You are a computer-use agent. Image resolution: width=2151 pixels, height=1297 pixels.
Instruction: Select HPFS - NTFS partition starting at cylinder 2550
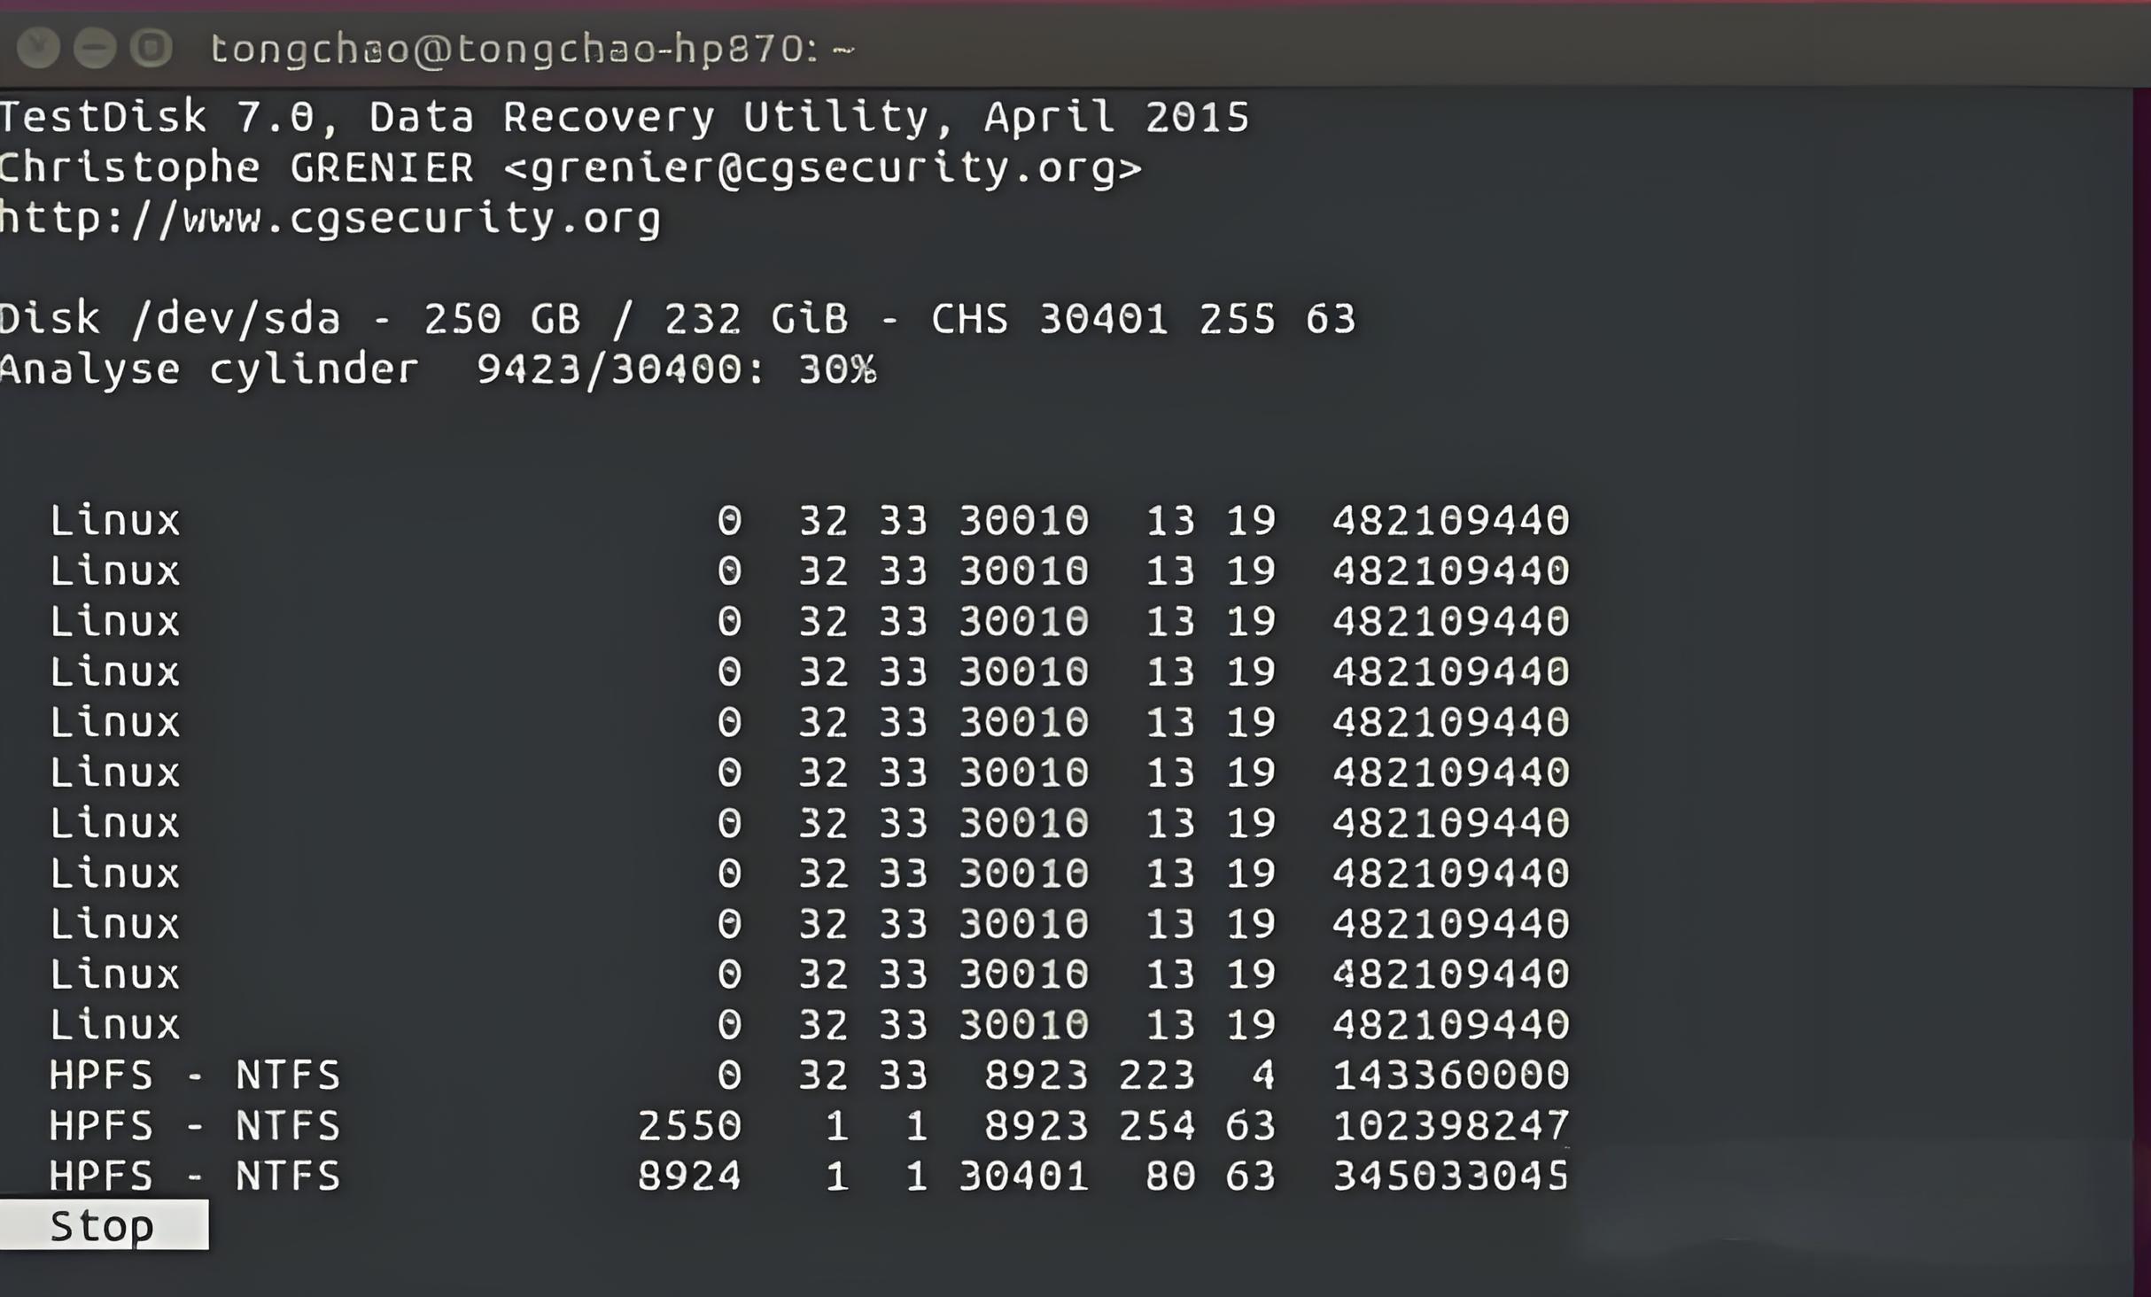[195, 1126]
